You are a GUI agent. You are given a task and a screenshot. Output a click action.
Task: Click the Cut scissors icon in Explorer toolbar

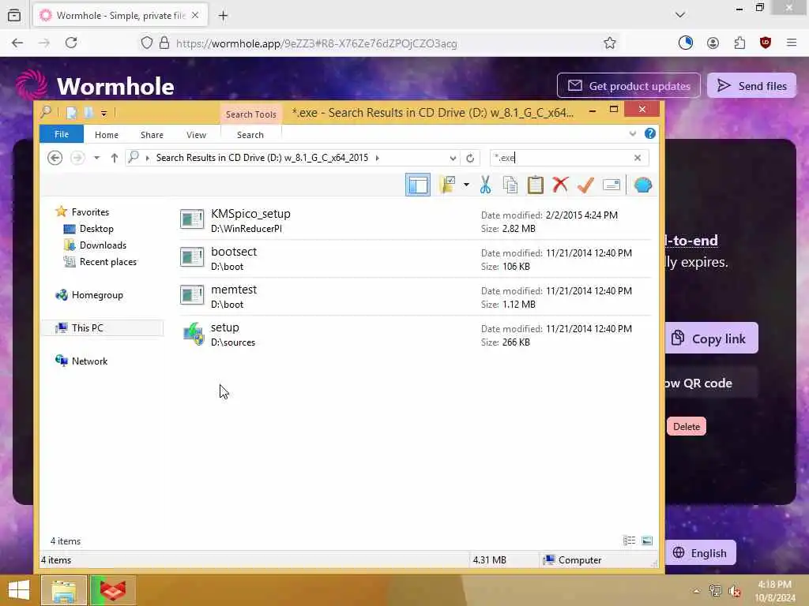485,185
